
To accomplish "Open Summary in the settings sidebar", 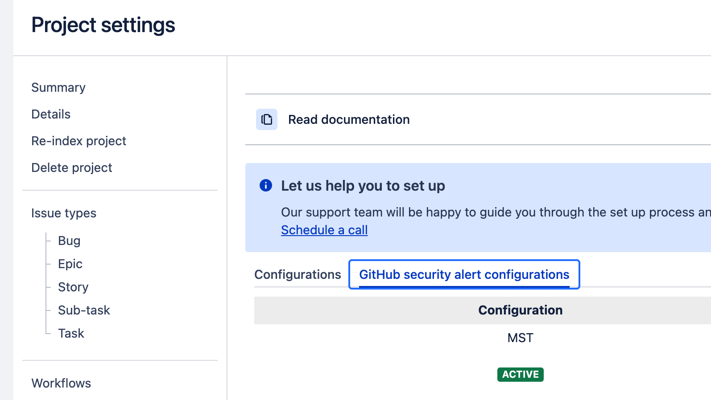I will (58, 88).
